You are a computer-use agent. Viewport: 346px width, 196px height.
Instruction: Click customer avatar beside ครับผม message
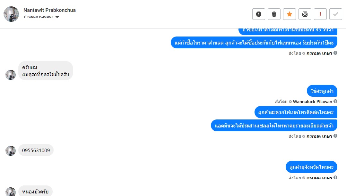11,75
